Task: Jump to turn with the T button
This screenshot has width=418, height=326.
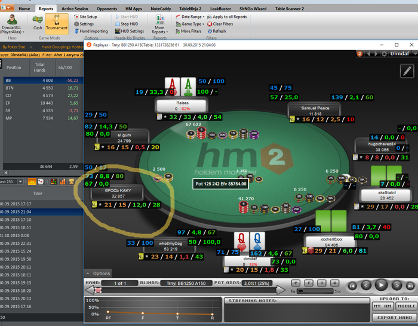Action: pos(322,283)
